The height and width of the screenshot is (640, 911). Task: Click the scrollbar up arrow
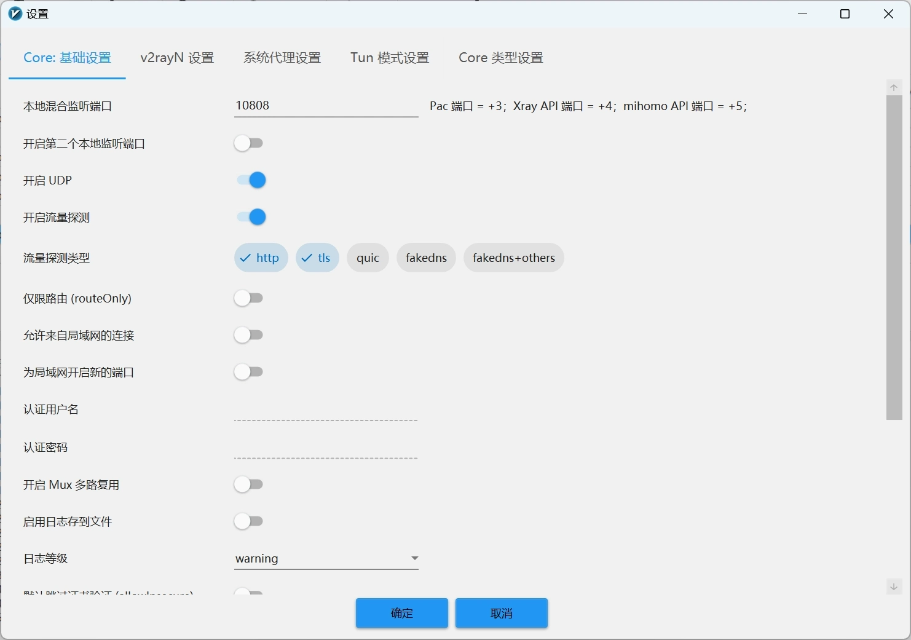(894, 87)
